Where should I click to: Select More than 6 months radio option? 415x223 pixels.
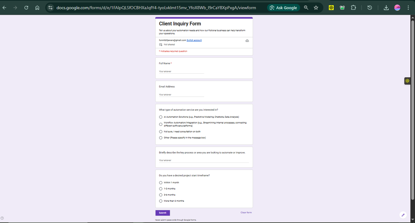pos(161,201)
